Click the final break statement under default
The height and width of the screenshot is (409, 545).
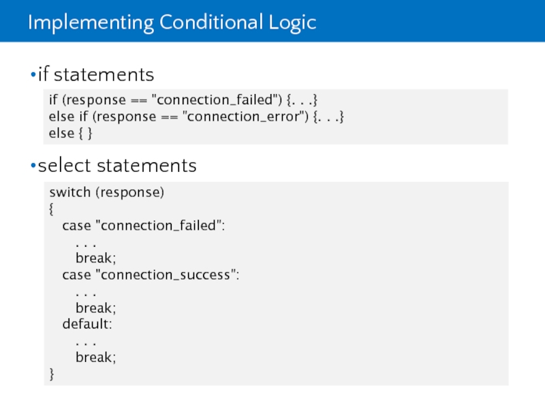(x=95, y=357)
